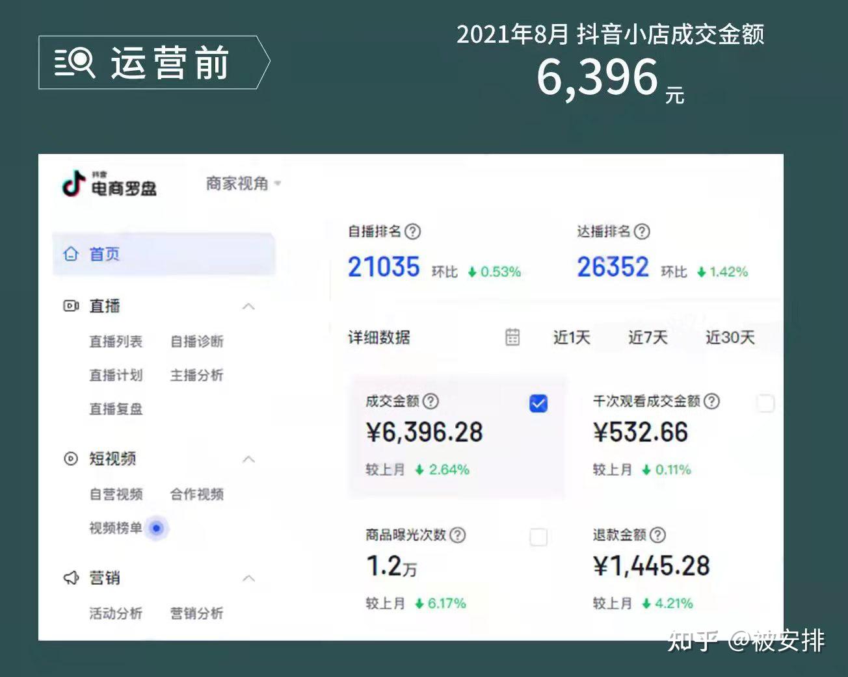The width and height of the screenshot is (848, 677).
Task: Click the ¥532.66 amount
Action: [x=640, y=433]
